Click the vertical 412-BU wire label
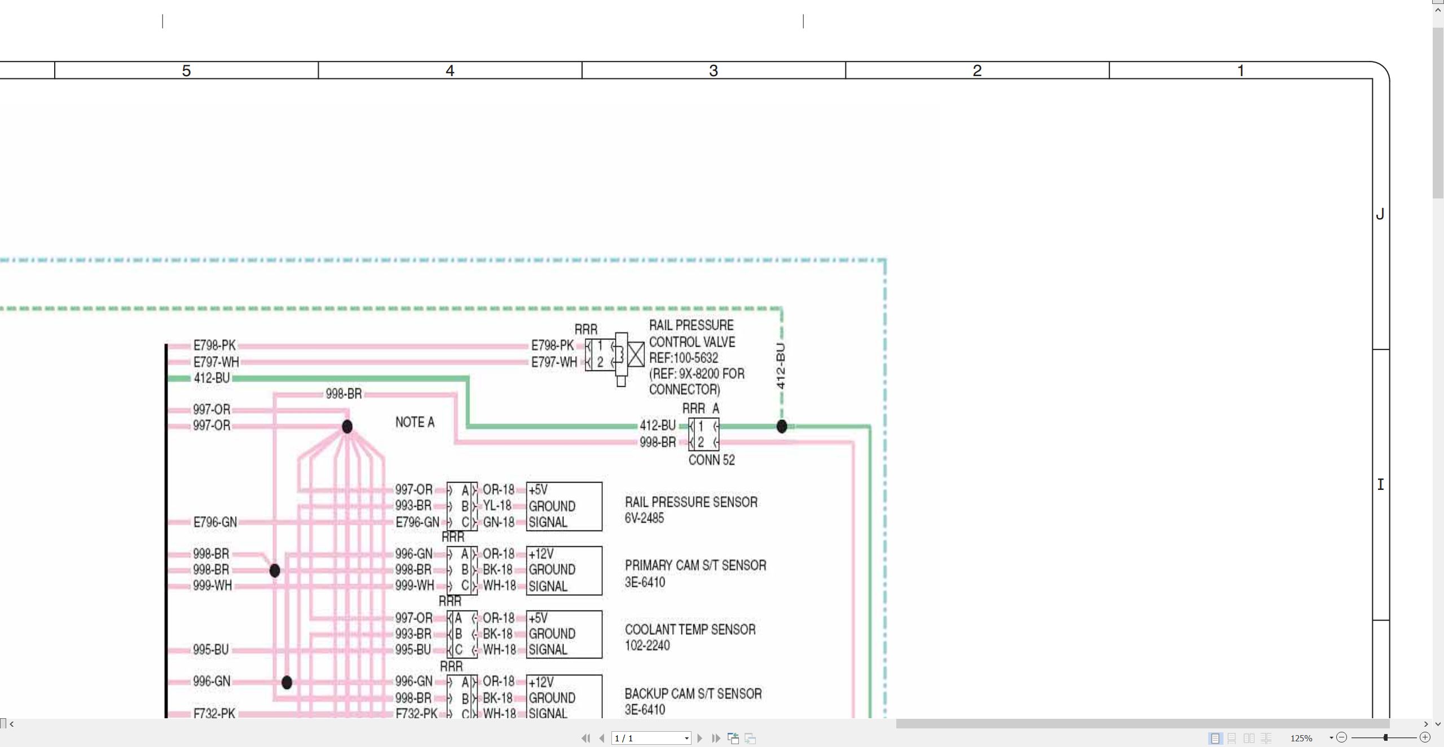Image resolution: width=1444 pixels, height=747 pixels. (781, 366)
